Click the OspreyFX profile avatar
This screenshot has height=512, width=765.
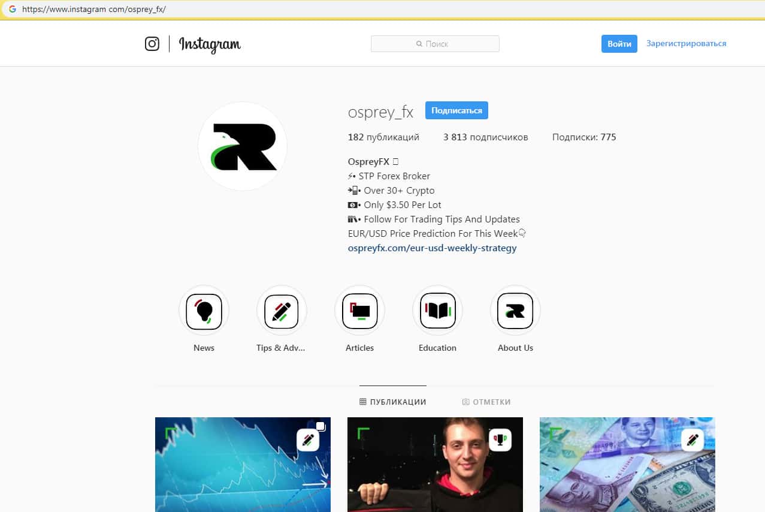pyautogui.click(x=243, y=146)
